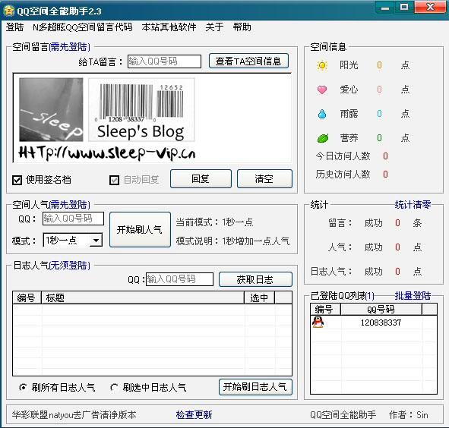Click the Http://www.sleep-vip.cn signature text
This screenshot has height=428, width=449.
click(107, 153)
